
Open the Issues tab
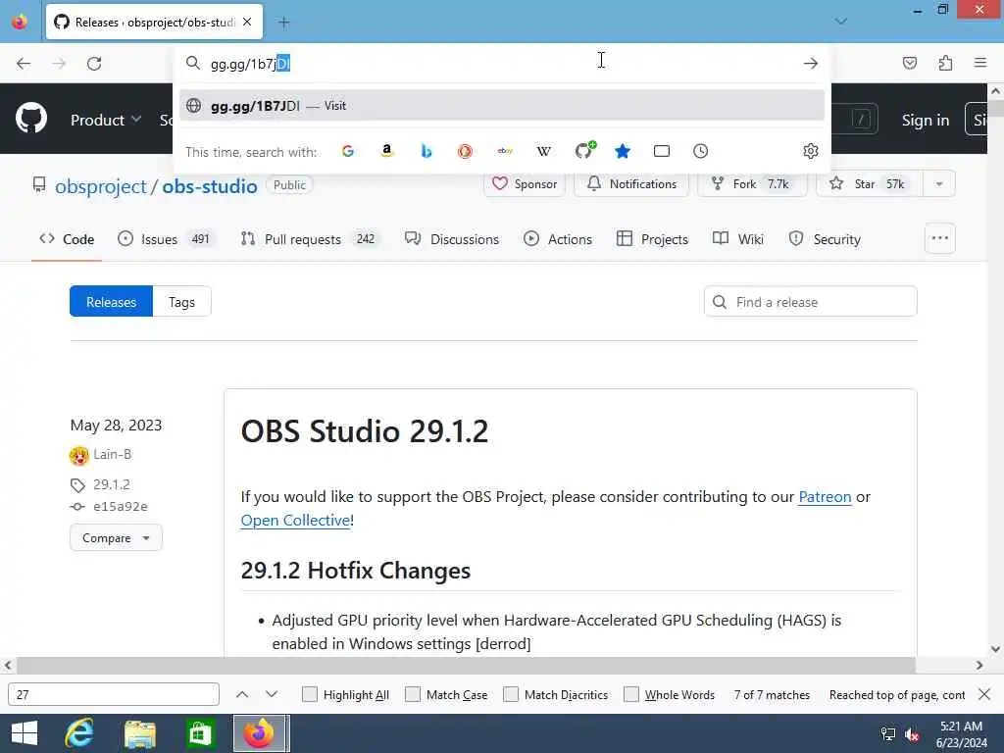click(x=167, y=239)
